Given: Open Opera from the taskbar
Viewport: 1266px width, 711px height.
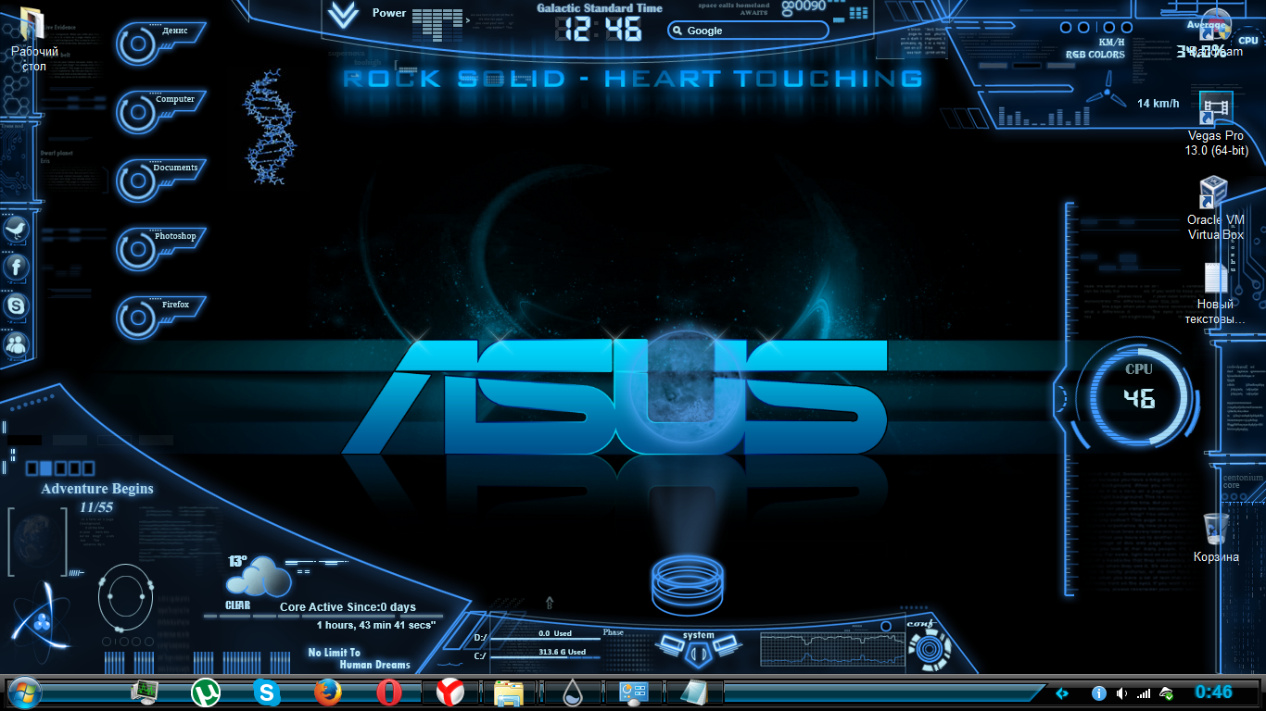Looking at the screenshot, I should click(x=388, y=692).
